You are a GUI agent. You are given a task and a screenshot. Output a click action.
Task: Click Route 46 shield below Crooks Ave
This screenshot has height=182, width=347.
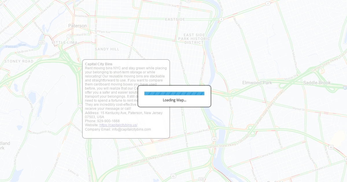pyautogui.click(x=214, y=139)
